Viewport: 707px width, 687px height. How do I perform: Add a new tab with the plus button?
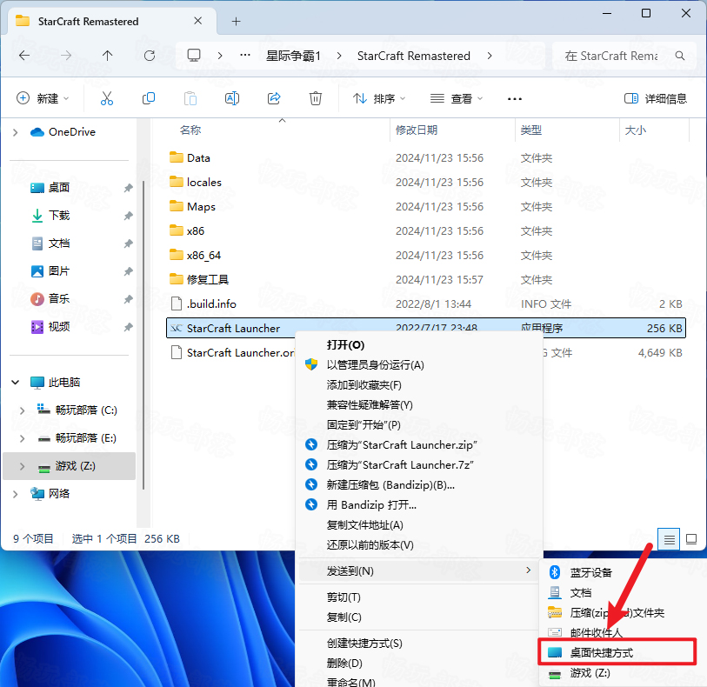pos(237,21)
